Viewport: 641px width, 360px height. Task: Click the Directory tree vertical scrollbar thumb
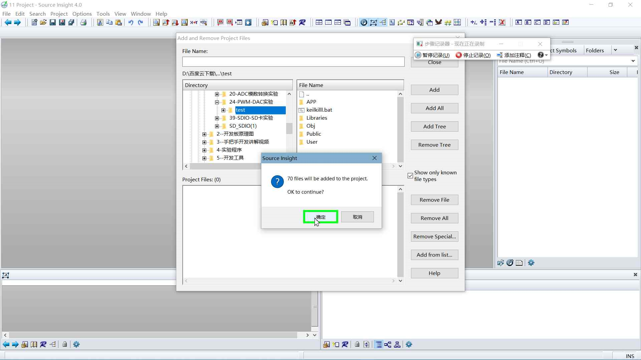coord(289,128)
